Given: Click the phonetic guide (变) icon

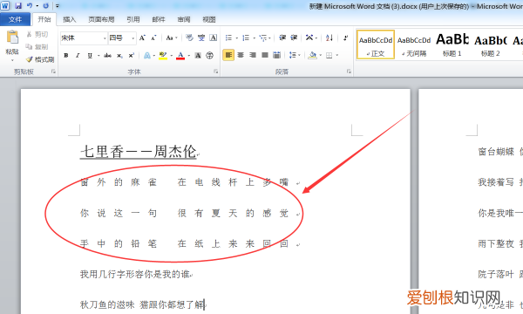Looking at the screenshot, I should (x=201, y=38).
